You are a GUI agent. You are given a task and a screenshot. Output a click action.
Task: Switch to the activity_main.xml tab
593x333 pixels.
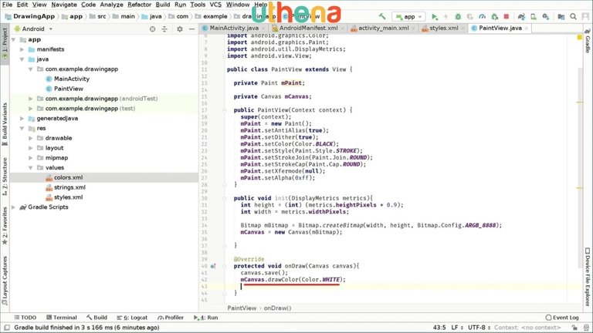pos(381,29)
